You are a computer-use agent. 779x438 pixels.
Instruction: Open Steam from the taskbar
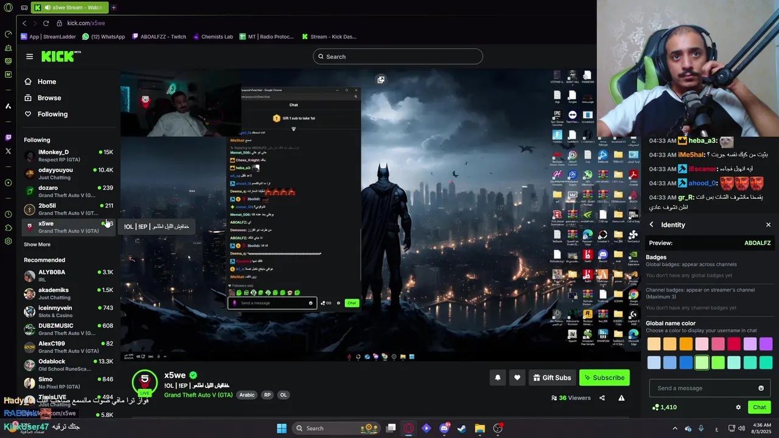click(x=462, y=428)
